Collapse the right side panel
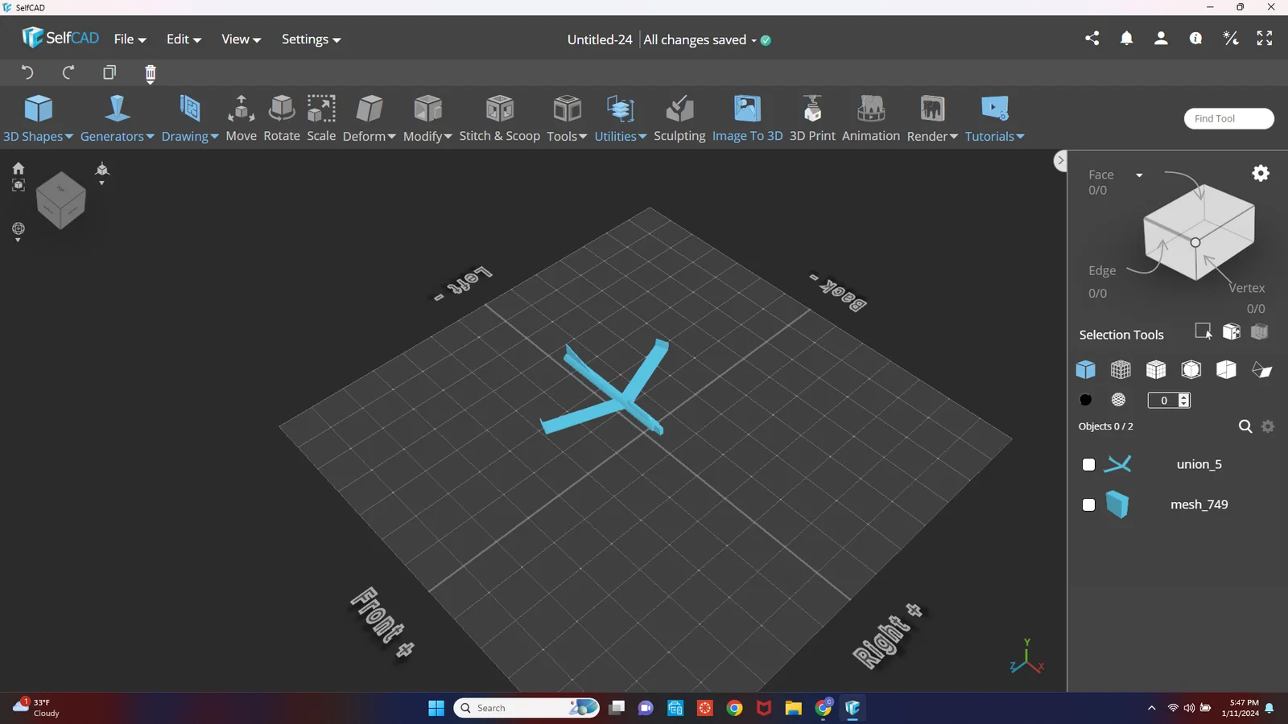 pos(1060,161)
